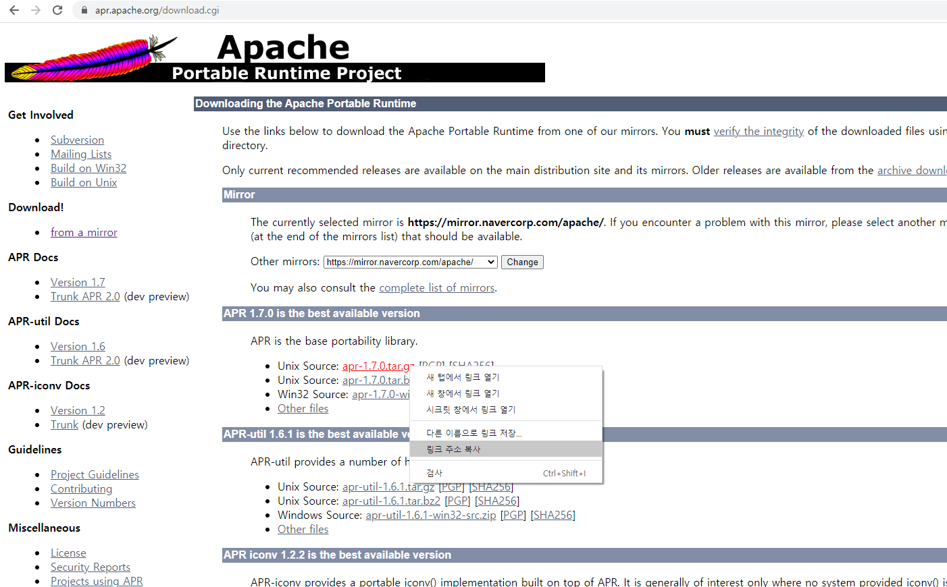
Task: Click the apr-util-1.6.1.tar.bz2 link
Action: pos(391,501)
